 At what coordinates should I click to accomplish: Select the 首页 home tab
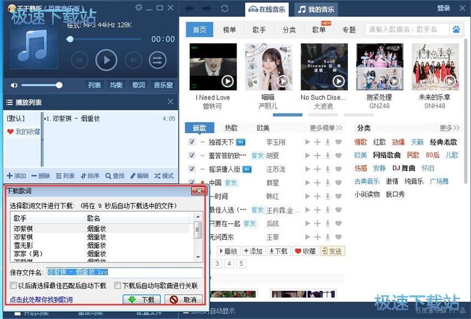point(199,30)
